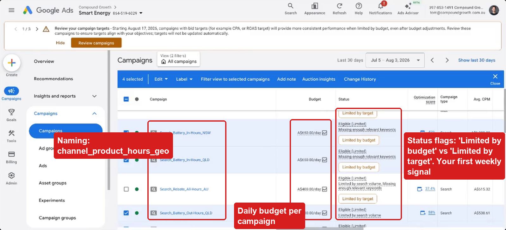
Task: Click green status dot for Search_Battery_Out-Hours_QLD
Action: [x=137, y=213]
